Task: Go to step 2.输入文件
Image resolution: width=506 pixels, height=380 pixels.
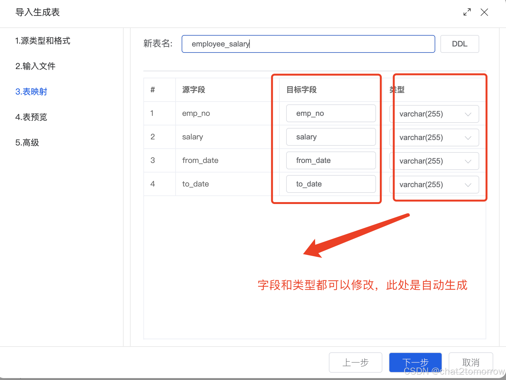Action: [x=35, y=66]
